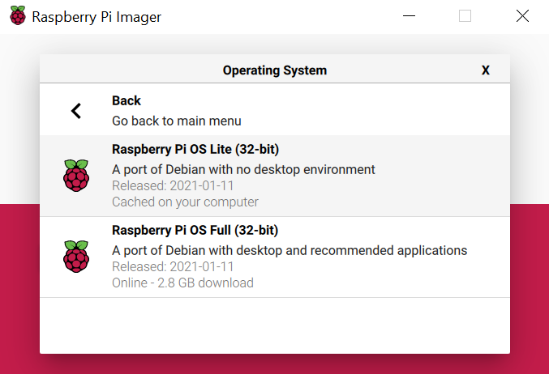Screen dimensions: 549x374
Task: Close the Raspberry Pi Imager window
Action: (x=522, y=16)
